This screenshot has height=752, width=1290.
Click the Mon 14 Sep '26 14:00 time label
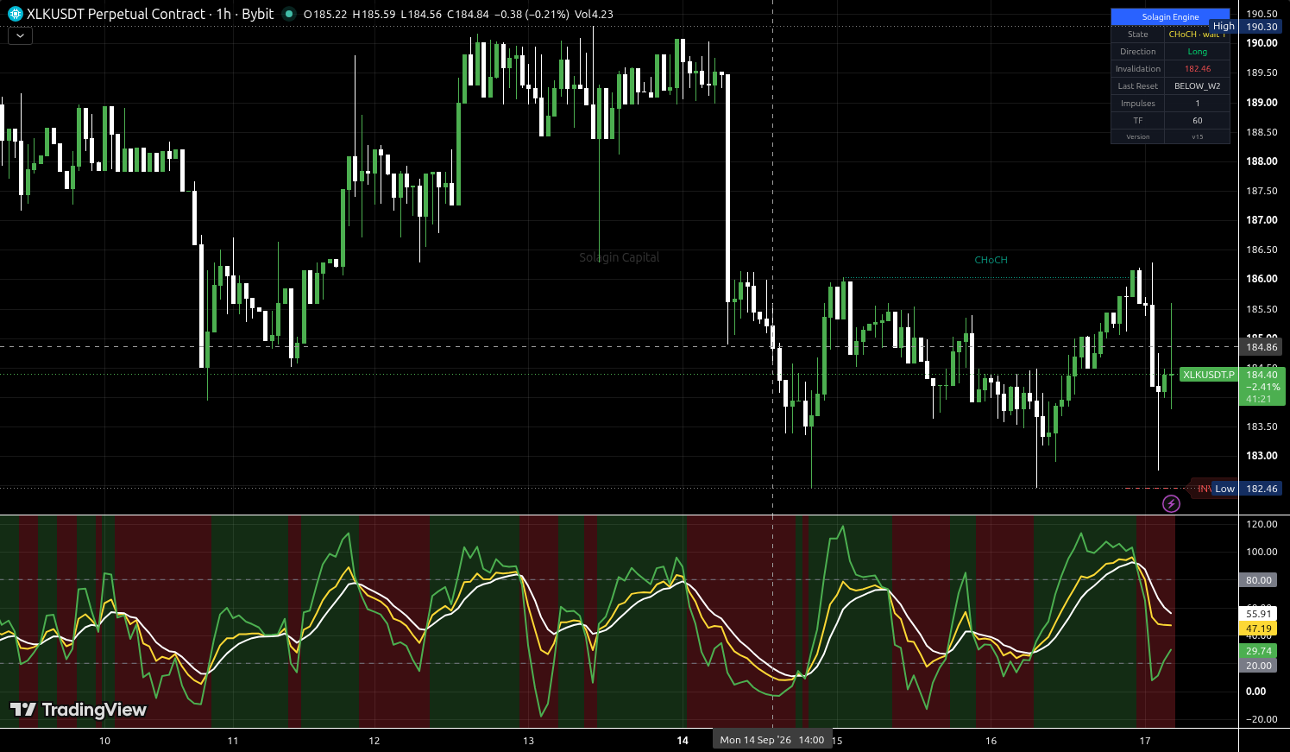(x=772, y=740)
